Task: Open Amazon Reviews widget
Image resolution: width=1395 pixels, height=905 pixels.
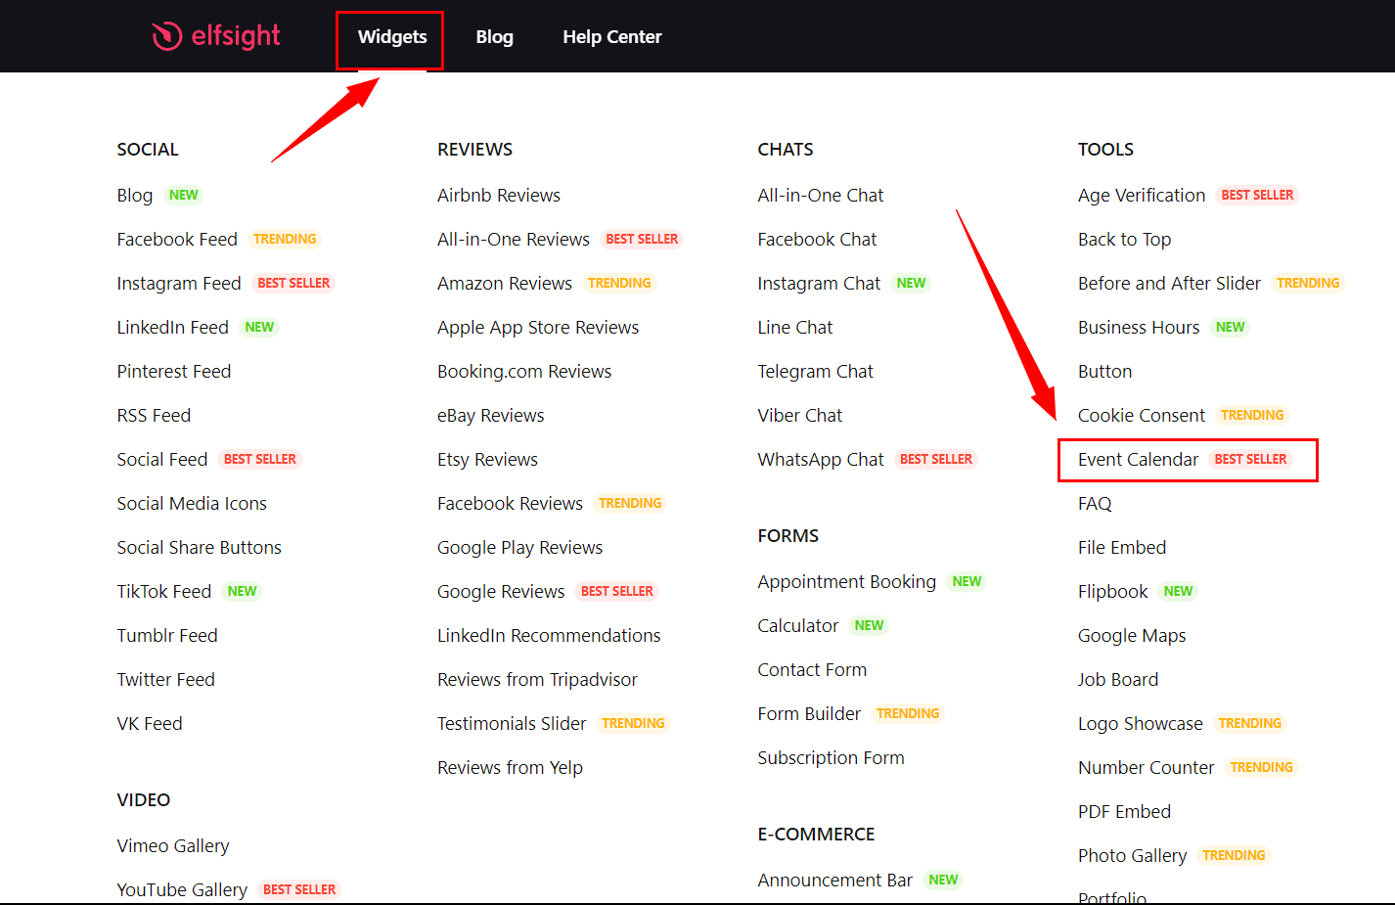Action: pos(505,284)
